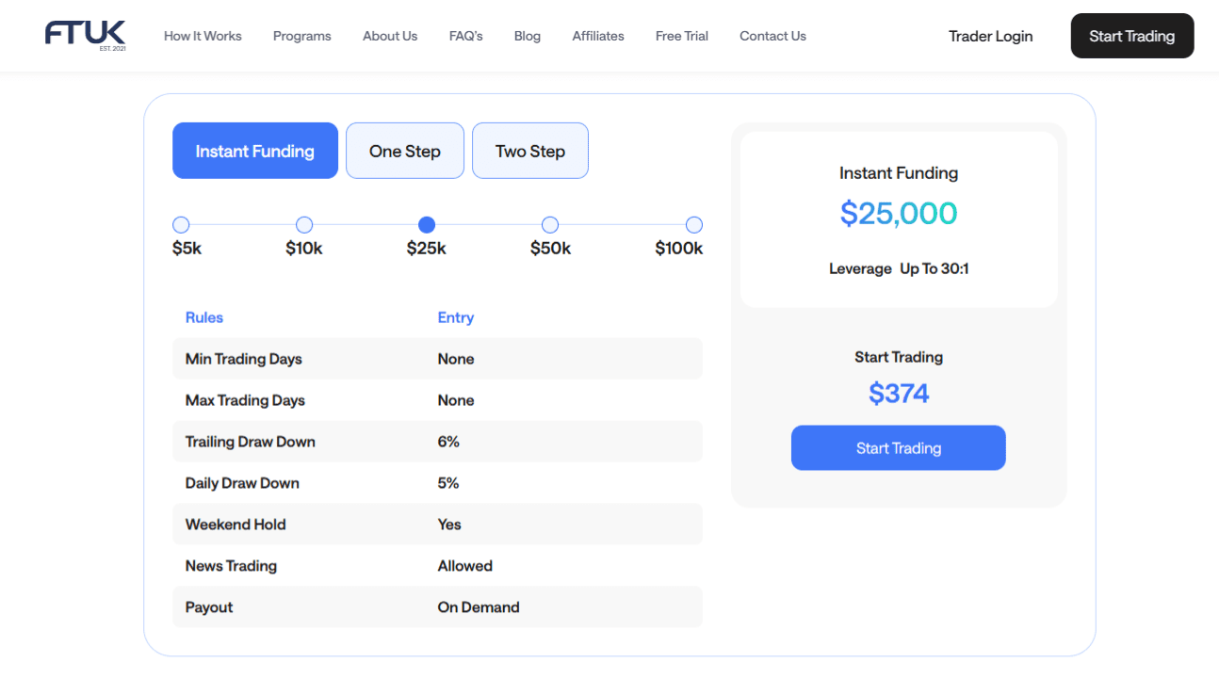Select the $10k funding amount

[x=303, y=225]
